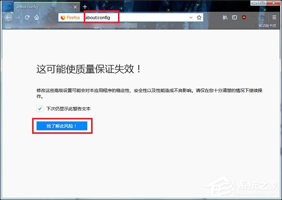Viewport: 282px width, 200px height.
Task: Click the Back navigation arrow
Action: [x=7, y=18]
